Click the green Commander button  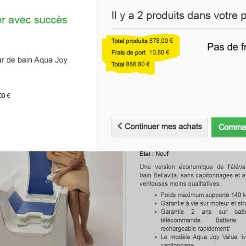[229, 127]
